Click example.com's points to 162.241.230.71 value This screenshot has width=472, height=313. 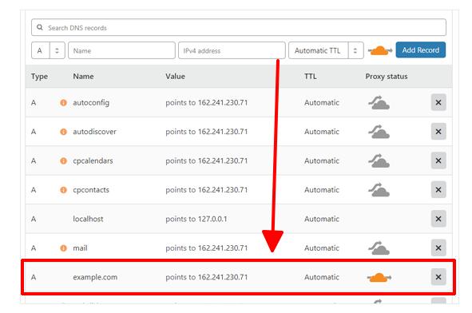point(207,277)
